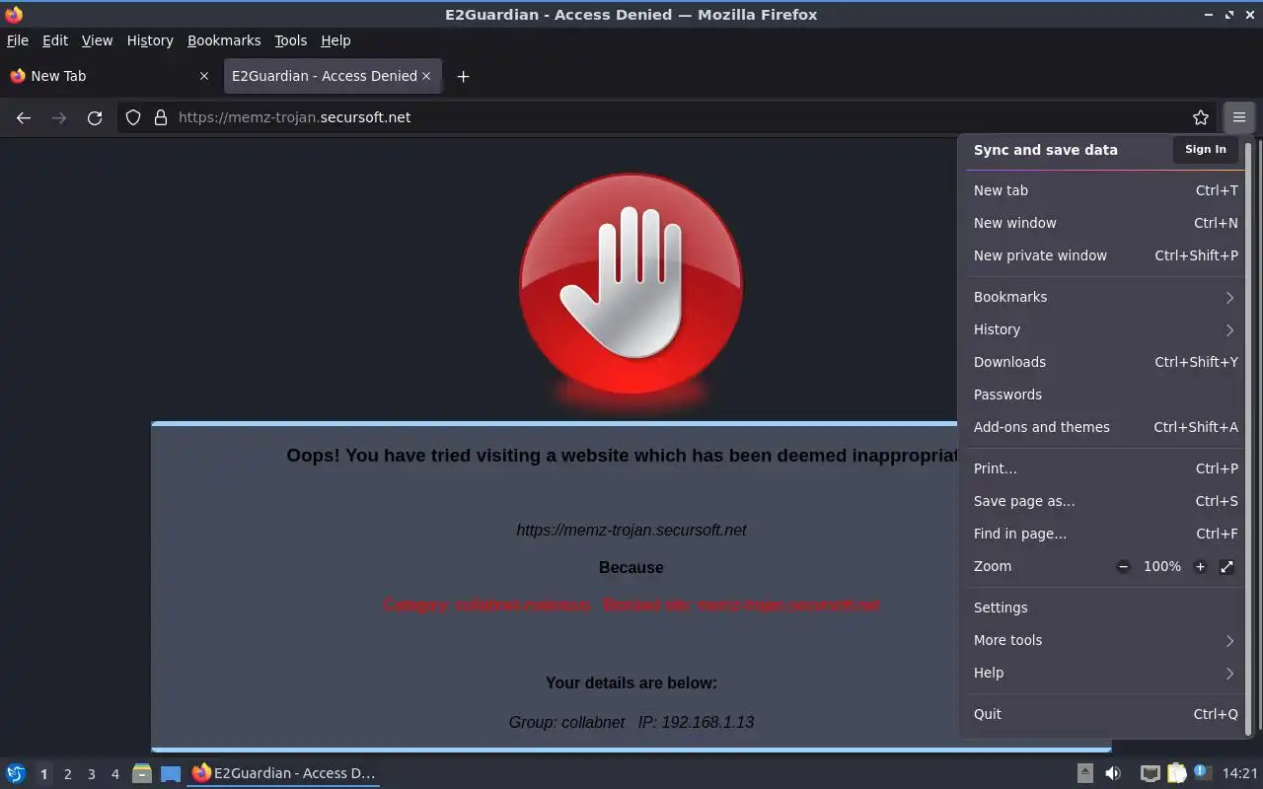Expand the History submenu

[1105, 329]
